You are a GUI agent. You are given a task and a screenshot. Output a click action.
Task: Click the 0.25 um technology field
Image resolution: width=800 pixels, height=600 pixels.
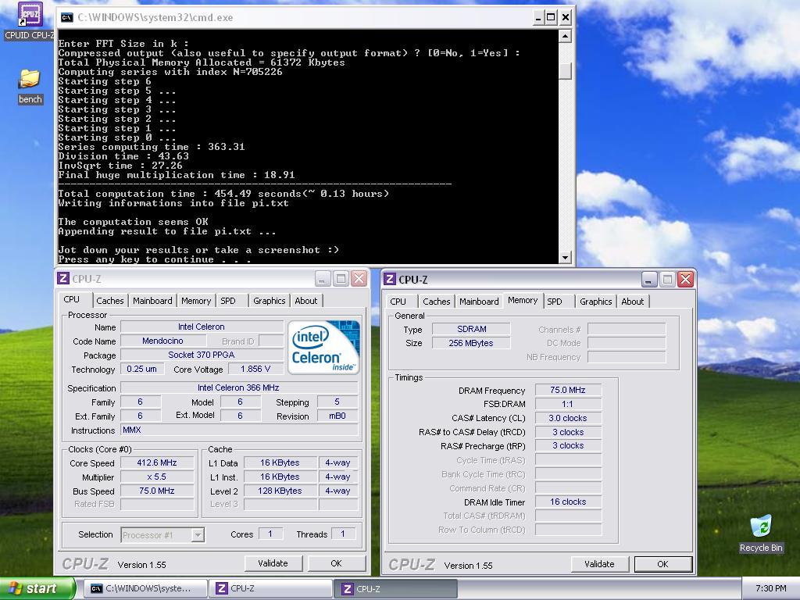click(142, 369)
